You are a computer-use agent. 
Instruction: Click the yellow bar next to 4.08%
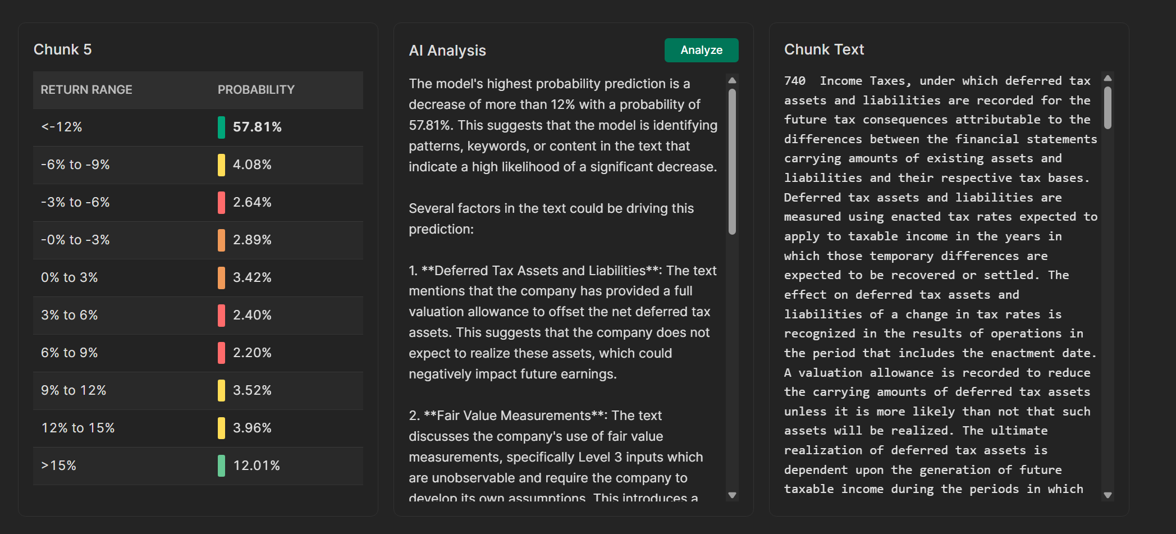tap(222, 165)
